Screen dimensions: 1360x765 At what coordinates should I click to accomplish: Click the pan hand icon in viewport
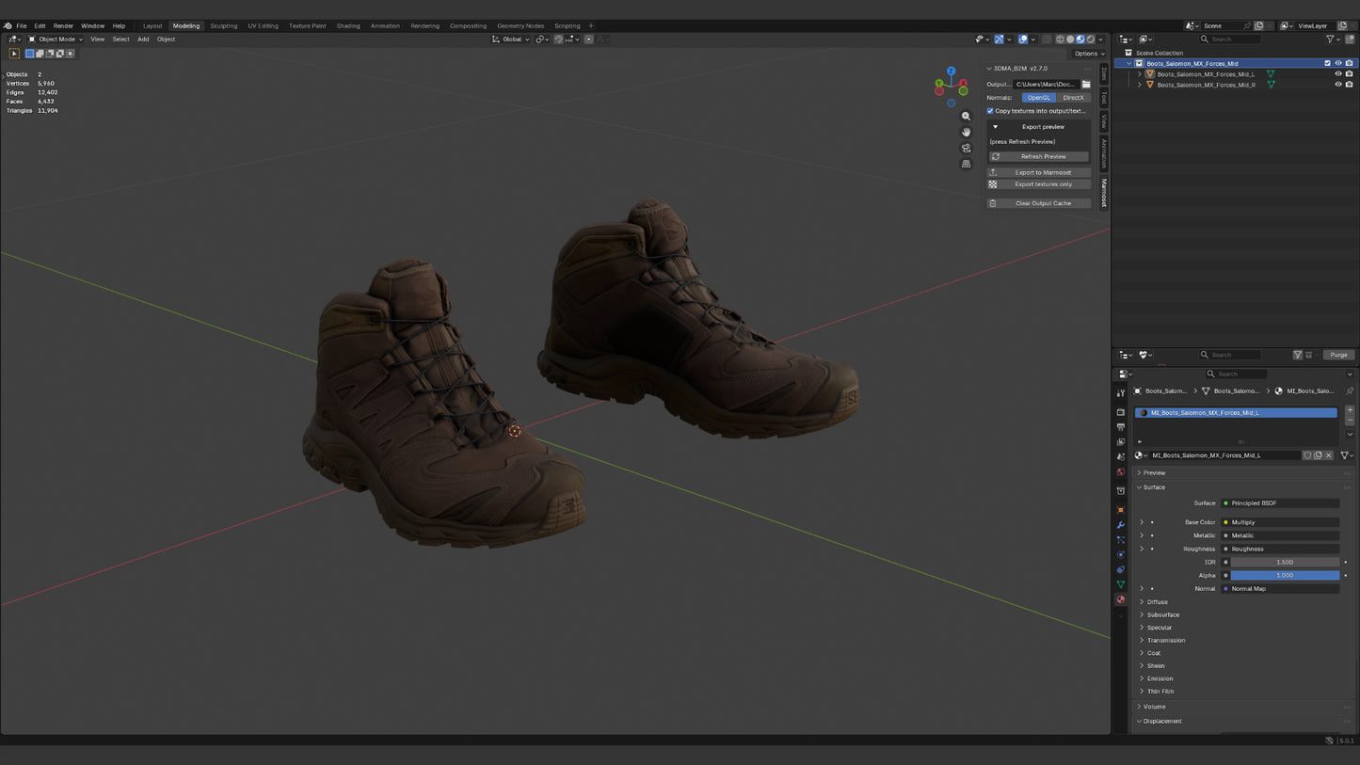(x=966, y=132)
